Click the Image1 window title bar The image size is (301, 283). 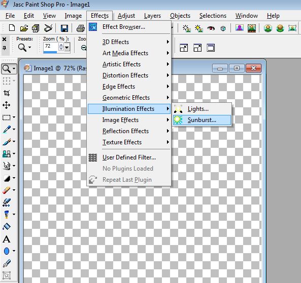coord(143,68)
